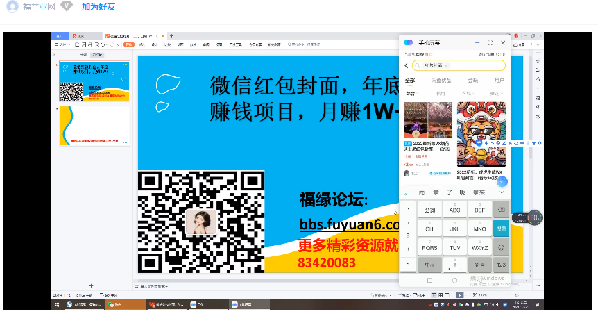Click the WPS undo icon
598x323 pixels.
(104, 44)
